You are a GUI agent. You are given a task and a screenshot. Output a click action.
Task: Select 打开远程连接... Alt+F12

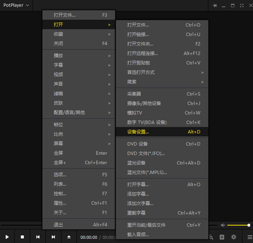(162, 53)
